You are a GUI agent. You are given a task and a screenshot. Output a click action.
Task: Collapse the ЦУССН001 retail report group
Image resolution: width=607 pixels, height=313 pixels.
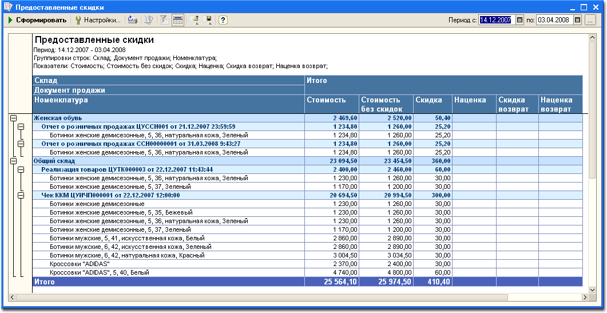coord(21,126)
